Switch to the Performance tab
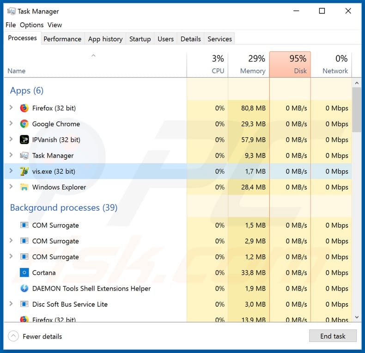 62,39
